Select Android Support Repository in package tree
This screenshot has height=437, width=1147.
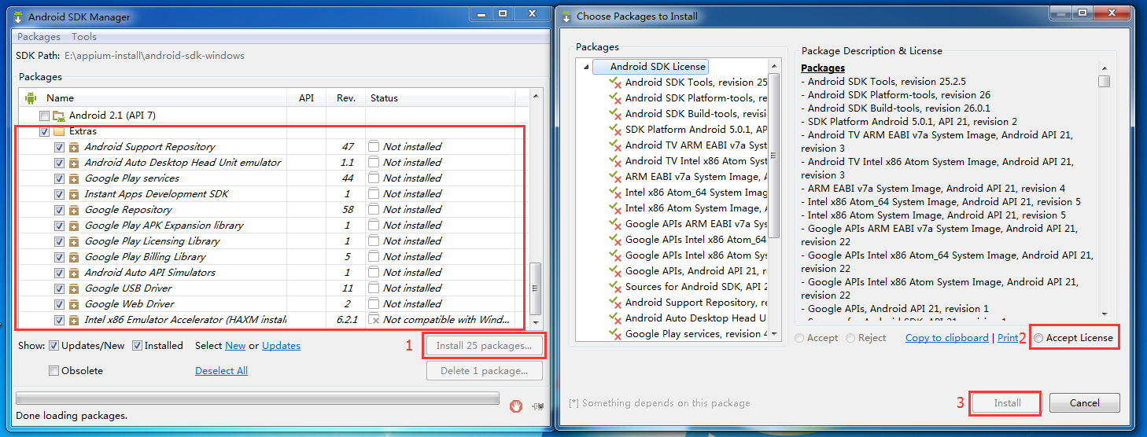[x=688, y=303]
